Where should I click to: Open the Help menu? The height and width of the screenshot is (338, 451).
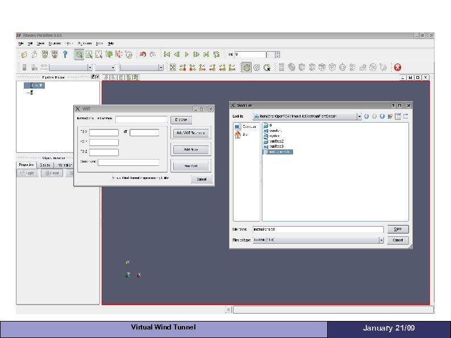click(111, 43)
